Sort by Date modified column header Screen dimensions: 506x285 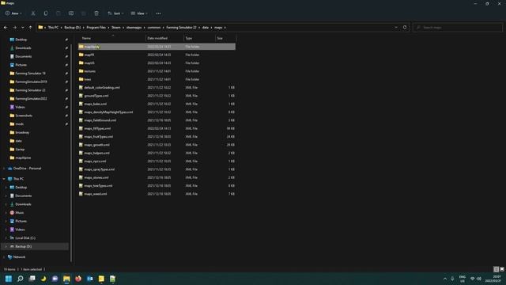[x=164, y=38]
